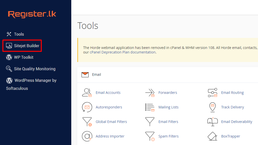The height and width of the screenshot is (145, 258).
Task: Click the Global Email Filters funnel icon
Action: click(x=87, y=122)
